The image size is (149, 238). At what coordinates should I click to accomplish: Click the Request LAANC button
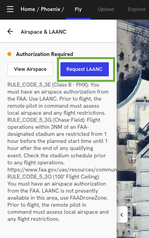pyautogui.click(x=85, y=69)
